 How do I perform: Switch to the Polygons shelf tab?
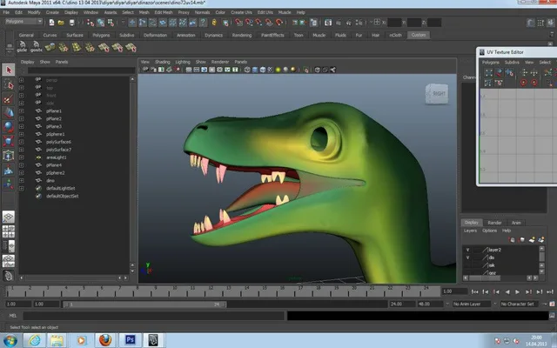pyautogui.click(x=101, y=35)
